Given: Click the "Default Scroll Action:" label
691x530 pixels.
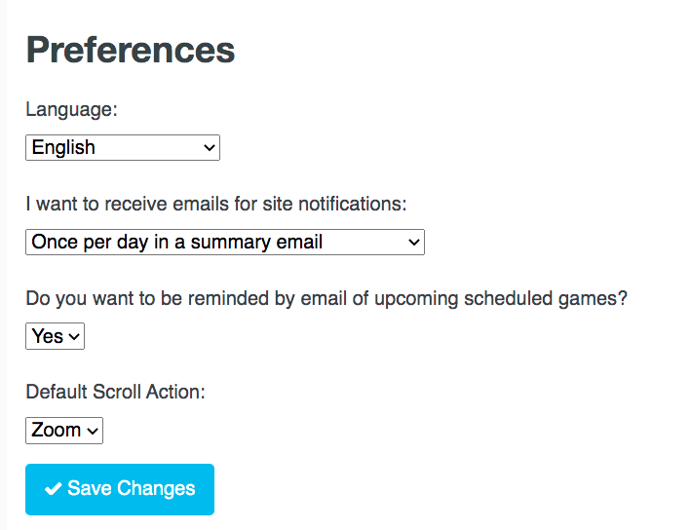Looking at the screenshot, I should click(x=116, y=392).
